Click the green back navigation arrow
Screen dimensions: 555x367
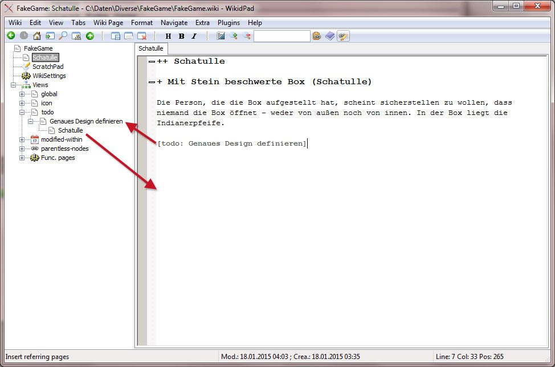tap(10, 36)
